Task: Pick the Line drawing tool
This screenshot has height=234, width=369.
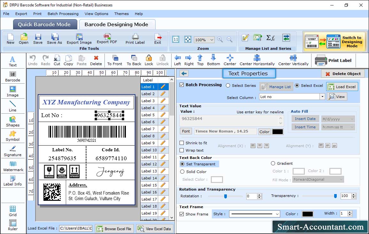Action: pyautogui.click(x=13, y=106)
